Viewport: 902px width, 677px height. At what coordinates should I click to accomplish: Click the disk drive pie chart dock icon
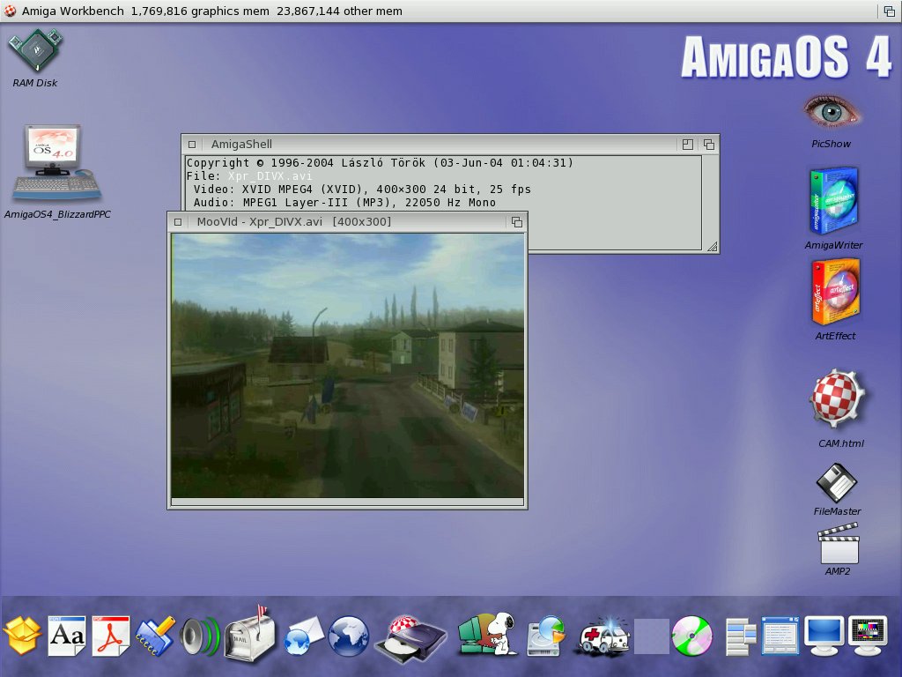tap(546, 636)
